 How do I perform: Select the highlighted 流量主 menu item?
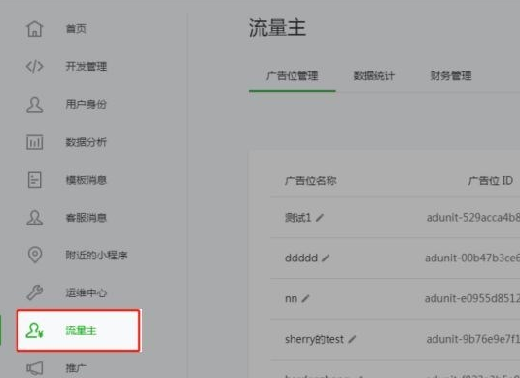[x=79, y=330]
